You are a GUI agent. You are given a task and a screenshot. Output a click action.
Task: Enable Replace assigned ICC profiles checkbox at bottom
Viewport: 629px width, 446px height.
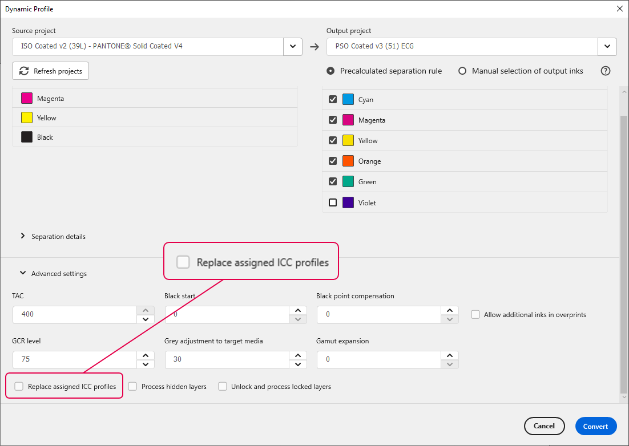coord(19,386)
